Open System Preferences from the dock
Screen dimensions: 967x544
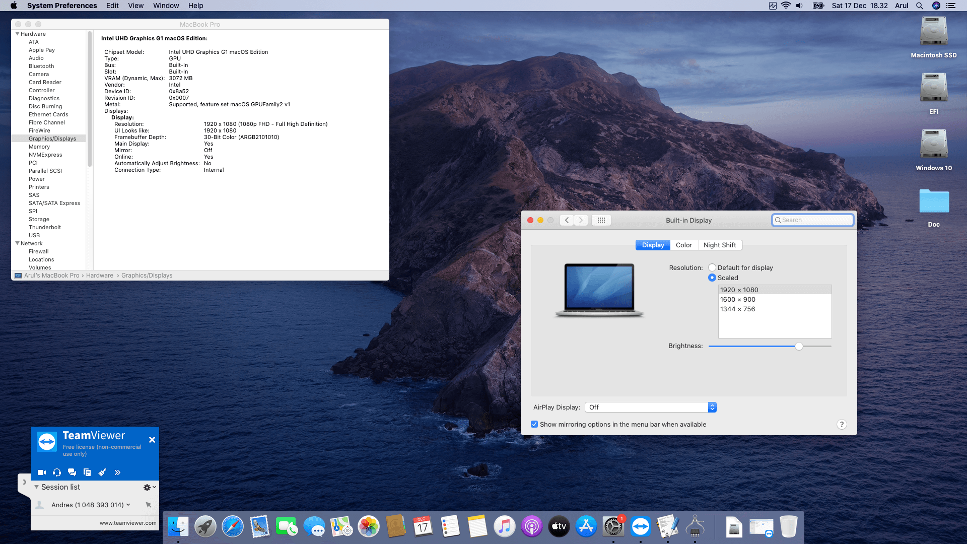pos(613,527)
